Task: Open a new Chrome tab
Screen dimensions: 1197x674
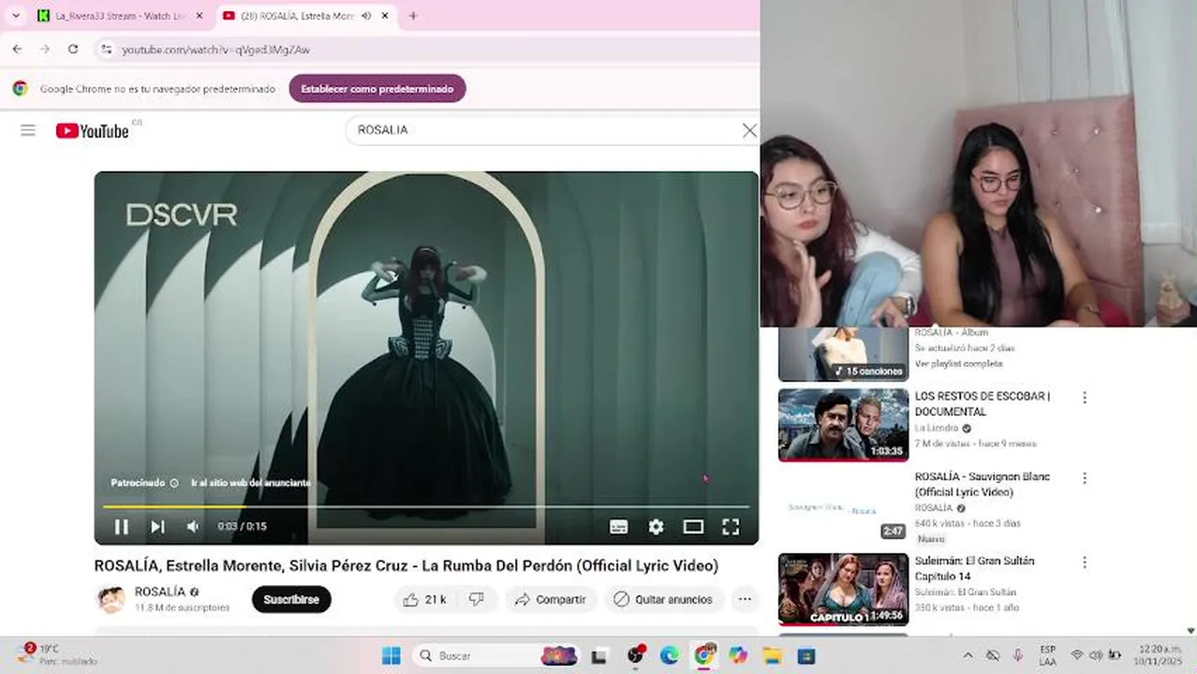Action: 413,16
